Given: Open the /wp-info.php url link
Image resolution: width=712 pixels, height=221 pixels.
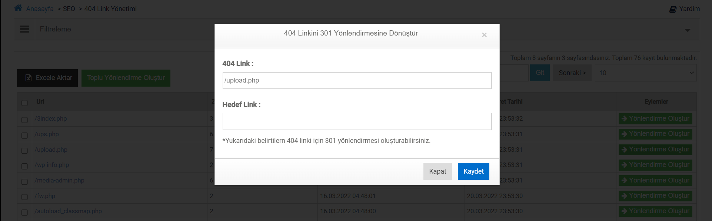Looking at the screenshot, I should 52,165.
